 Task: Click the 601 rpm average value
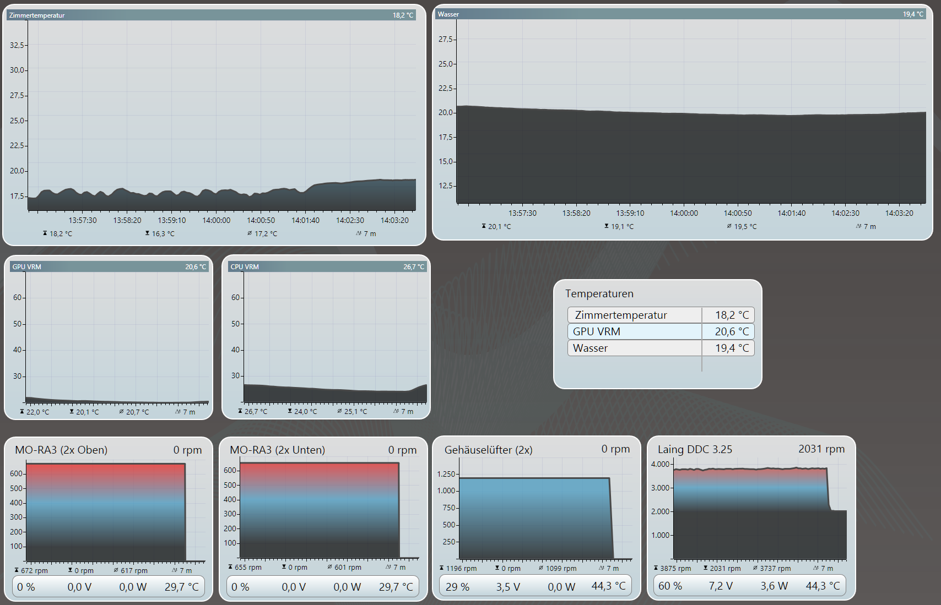click(348, 567)
